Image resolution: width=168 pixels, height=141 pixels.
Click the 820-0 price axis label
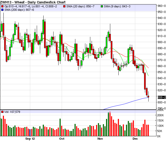coord(162,90)
